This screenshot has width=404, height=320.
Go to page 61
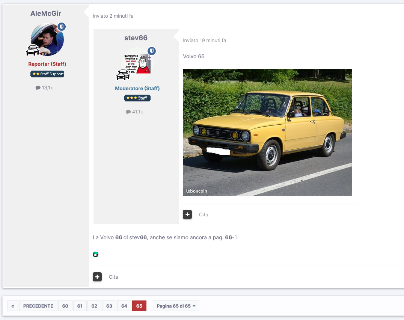pos(80,306)
